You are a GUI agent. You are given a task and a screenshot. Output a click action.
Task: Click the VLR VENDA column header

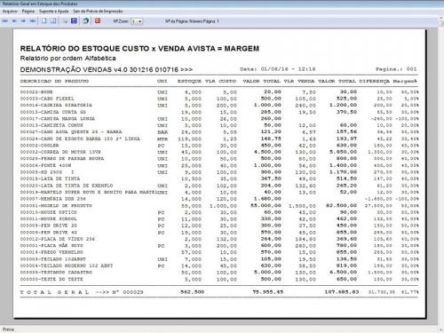299,81
